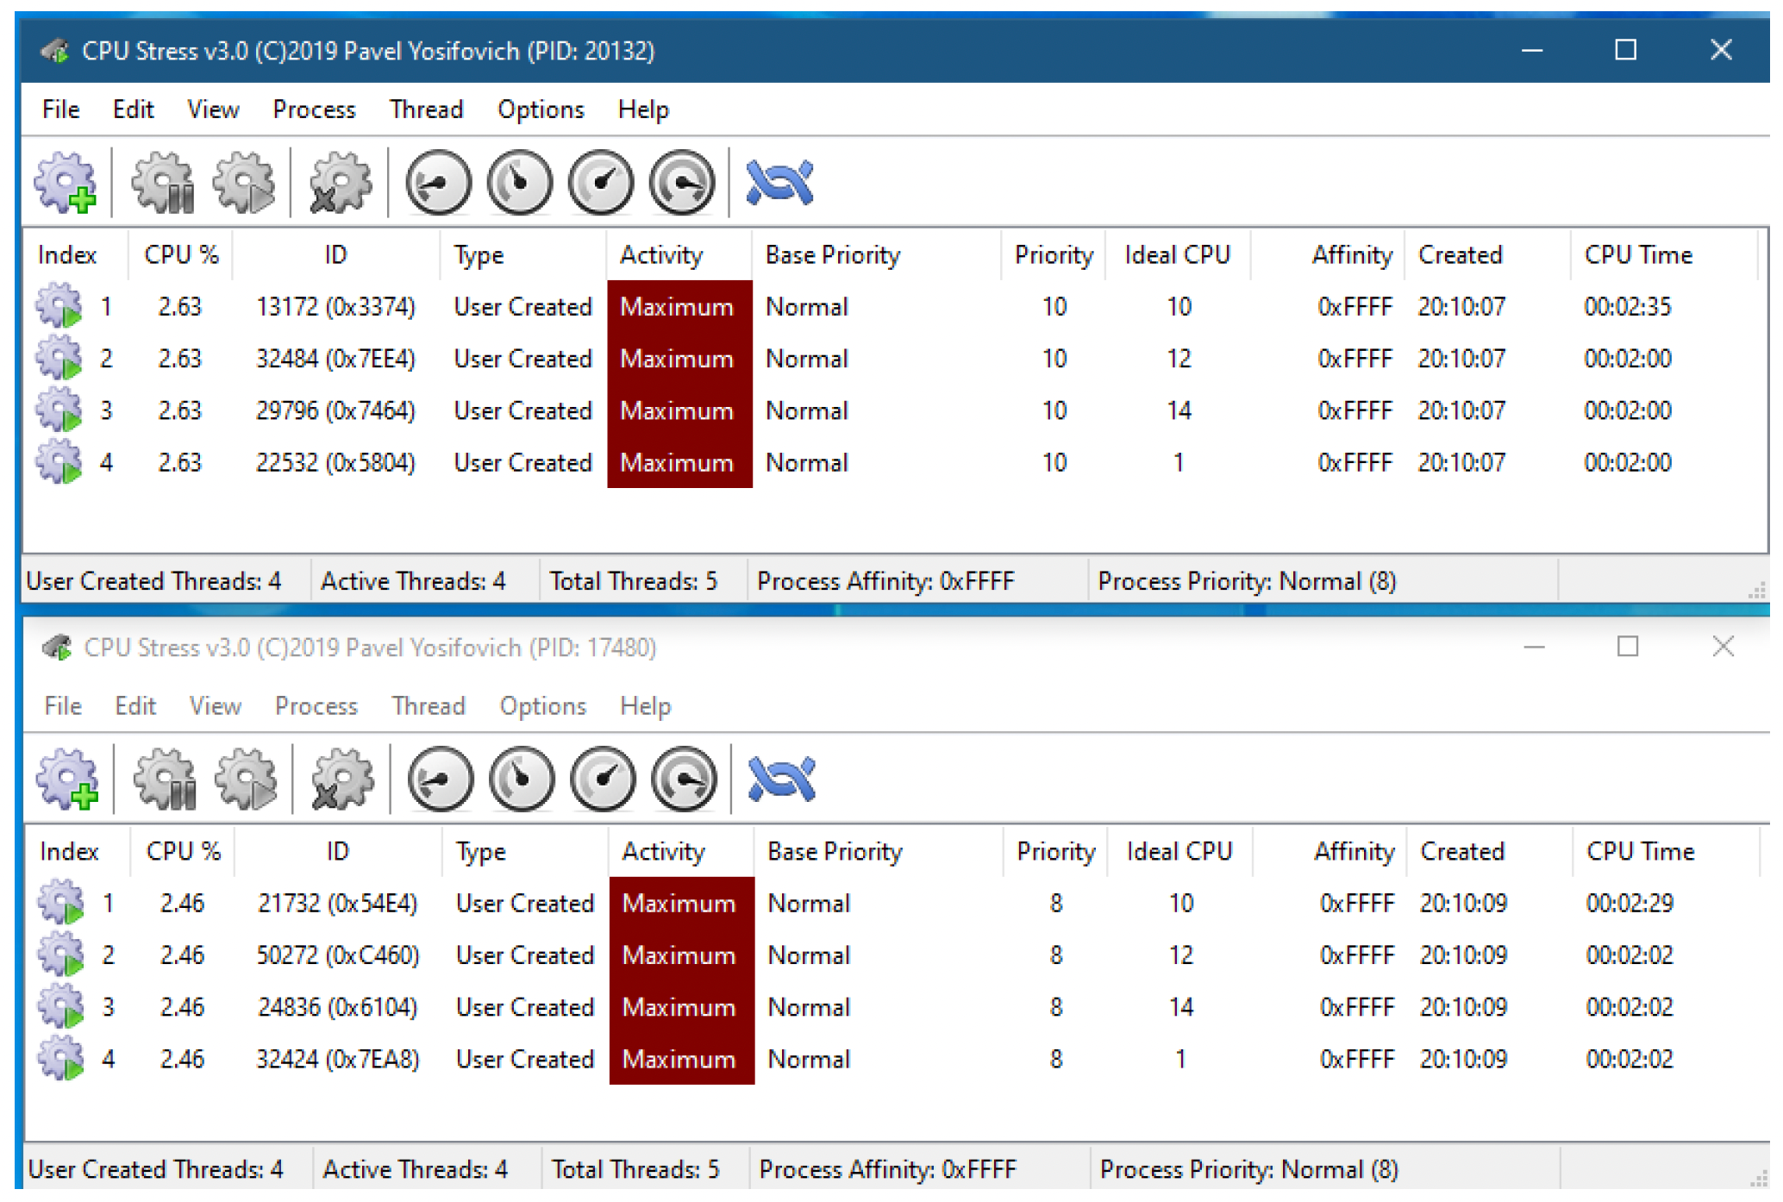Set high activity gauge in PID 20132 window

tap(601, 182)
